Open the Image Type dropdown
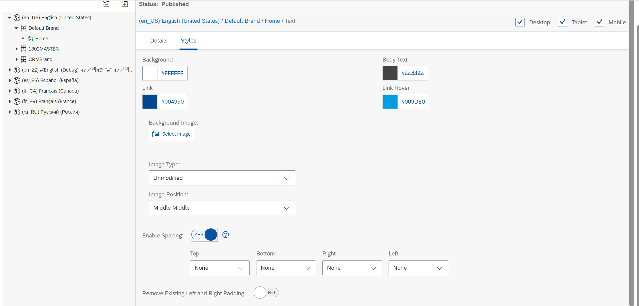The height and width of the screenshot is (306, 639). pos(222,178)
